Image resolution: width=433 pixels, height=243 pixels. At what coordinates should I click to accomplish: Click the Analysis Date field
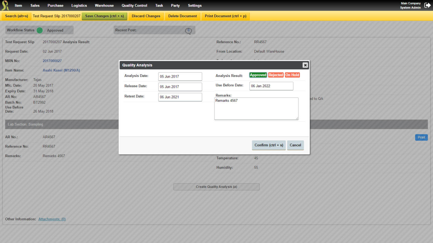pos(180,76)
